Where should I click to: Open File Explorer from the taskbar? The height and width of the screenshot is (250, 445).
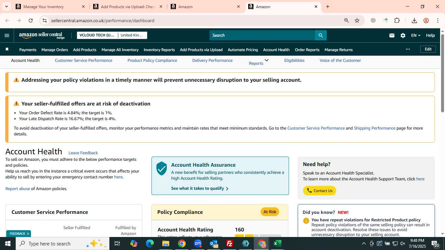coord(166,243)
